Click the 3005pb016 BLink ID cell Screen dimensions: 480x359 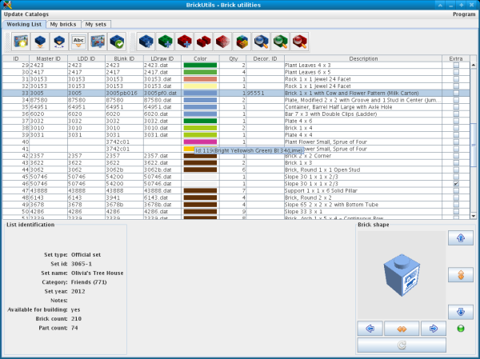pos(124,93)
